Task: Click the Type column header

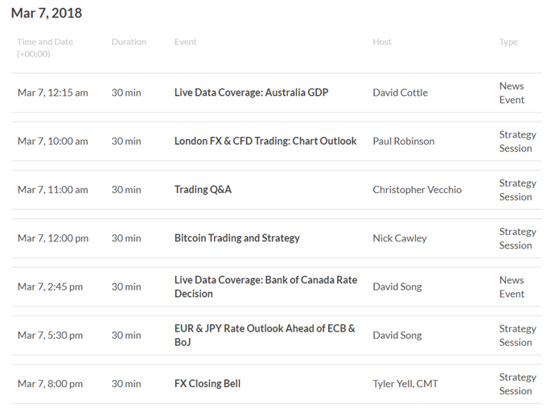Action: click(x=508, y=42)
